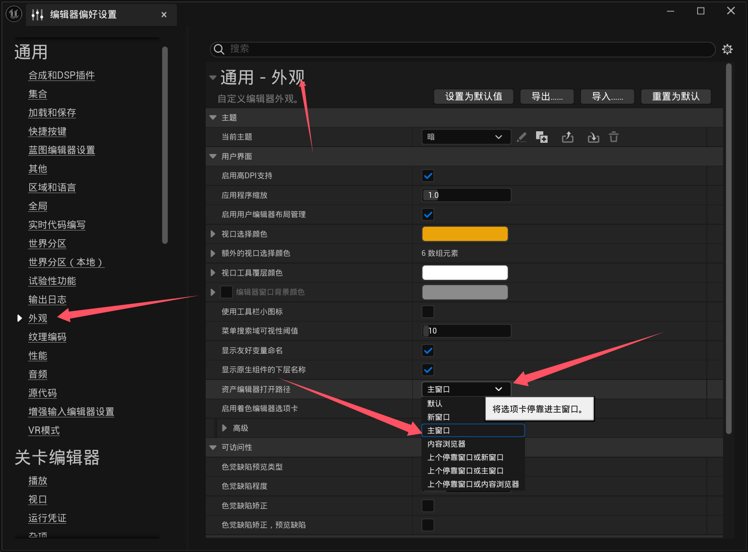The image size is (748, 552).
Task: Duplicate the current theme
Action: click(542, 137)
